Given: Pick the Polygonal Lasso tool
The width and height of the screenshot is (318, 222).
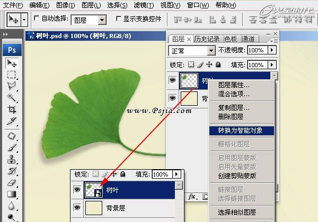Looking at the screenshot, I should (11, 86).
